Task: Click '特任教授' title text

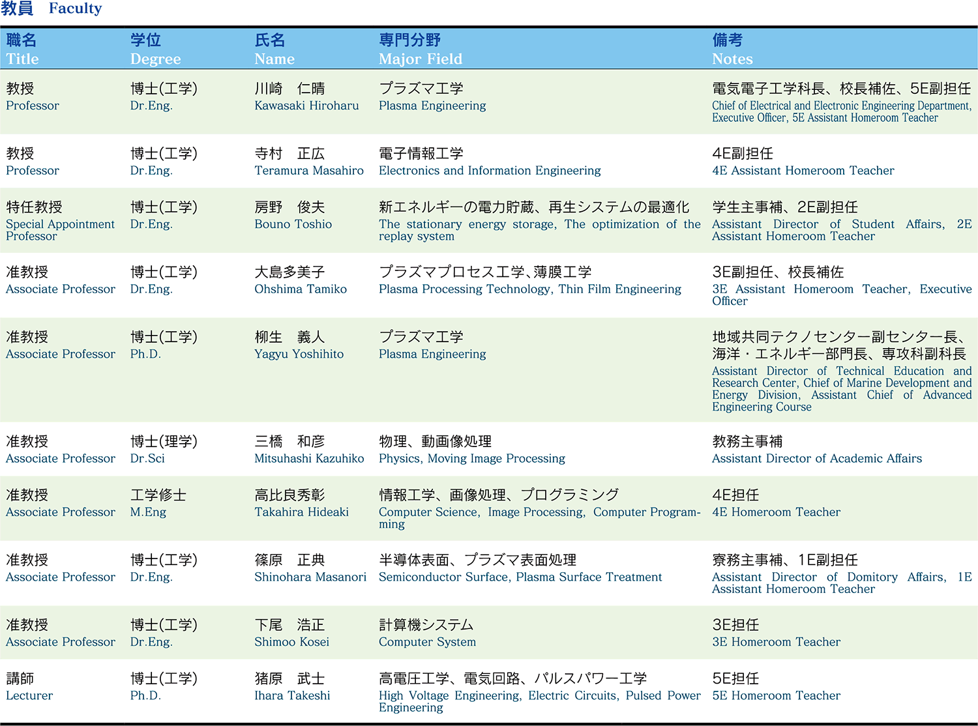Action: click(x=34, y=207)
